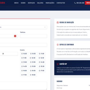Call phone number 934 294 039
The width and height of the screenshot is (90, 90).
pos(80,3)
